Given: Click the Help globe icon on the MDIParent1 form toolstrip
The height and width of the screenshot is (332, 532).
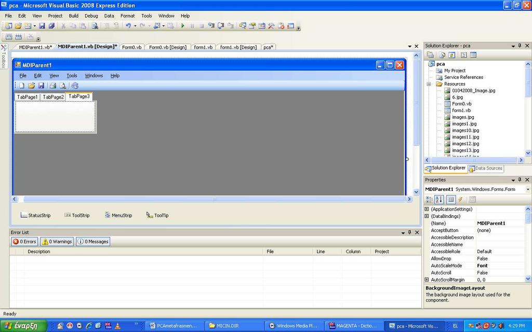Looking at the screenshot, I should click(75, 86).
